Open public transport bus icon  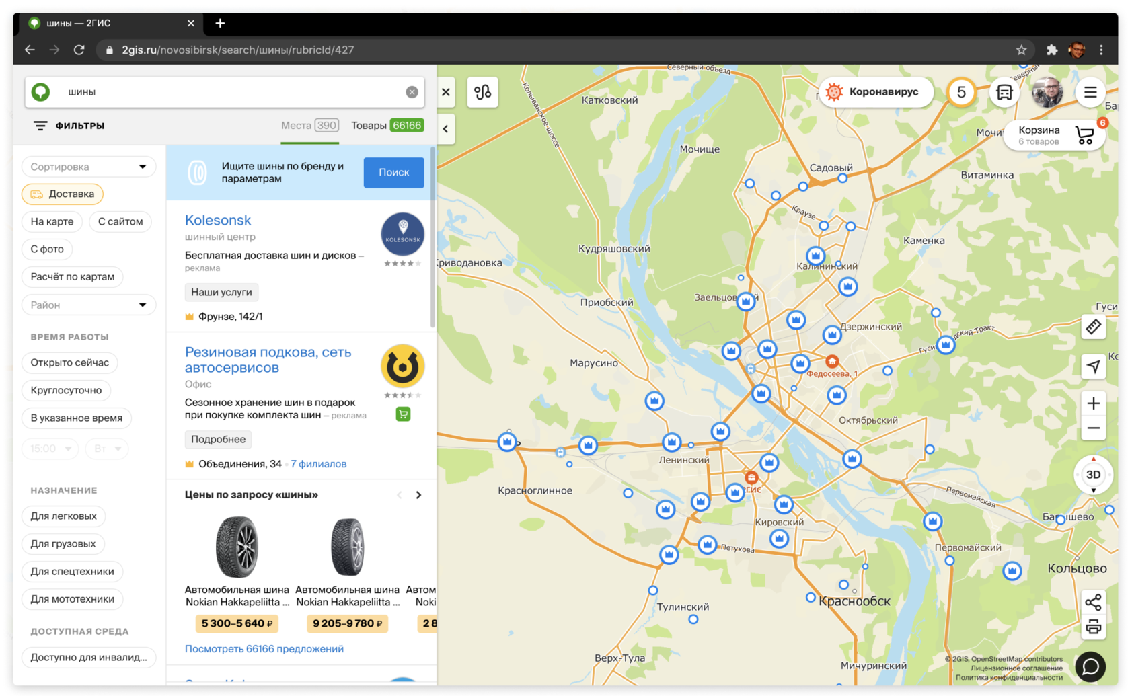[1004, 92]
